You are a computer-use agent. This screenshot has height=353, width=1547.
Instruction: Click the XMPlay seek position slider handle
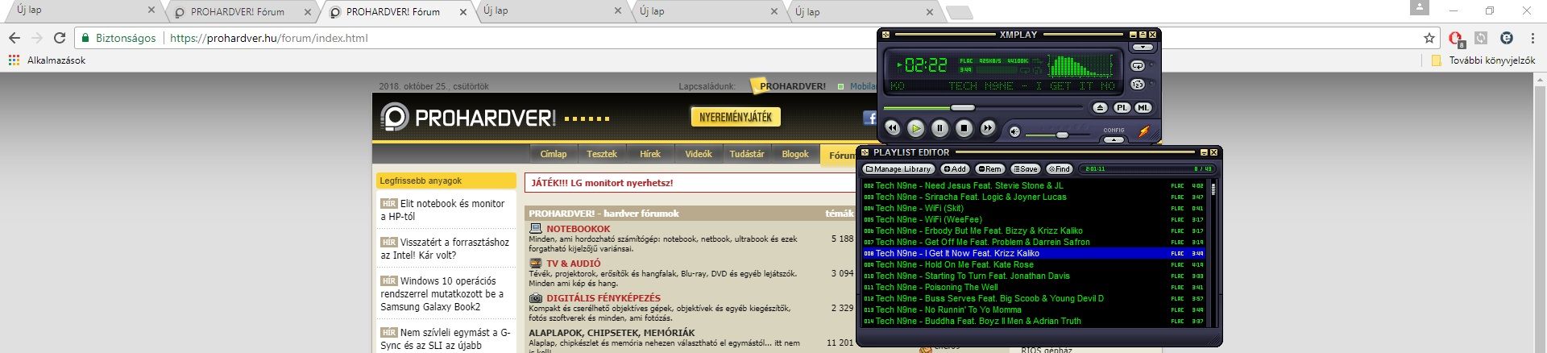(x=963, y=107)
